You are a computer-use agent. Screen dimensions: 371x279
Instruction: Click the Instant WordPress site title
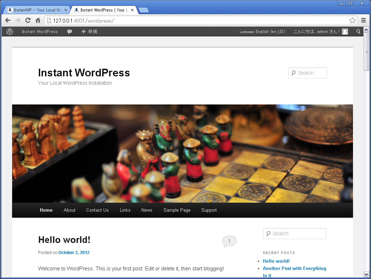[84, 73]
